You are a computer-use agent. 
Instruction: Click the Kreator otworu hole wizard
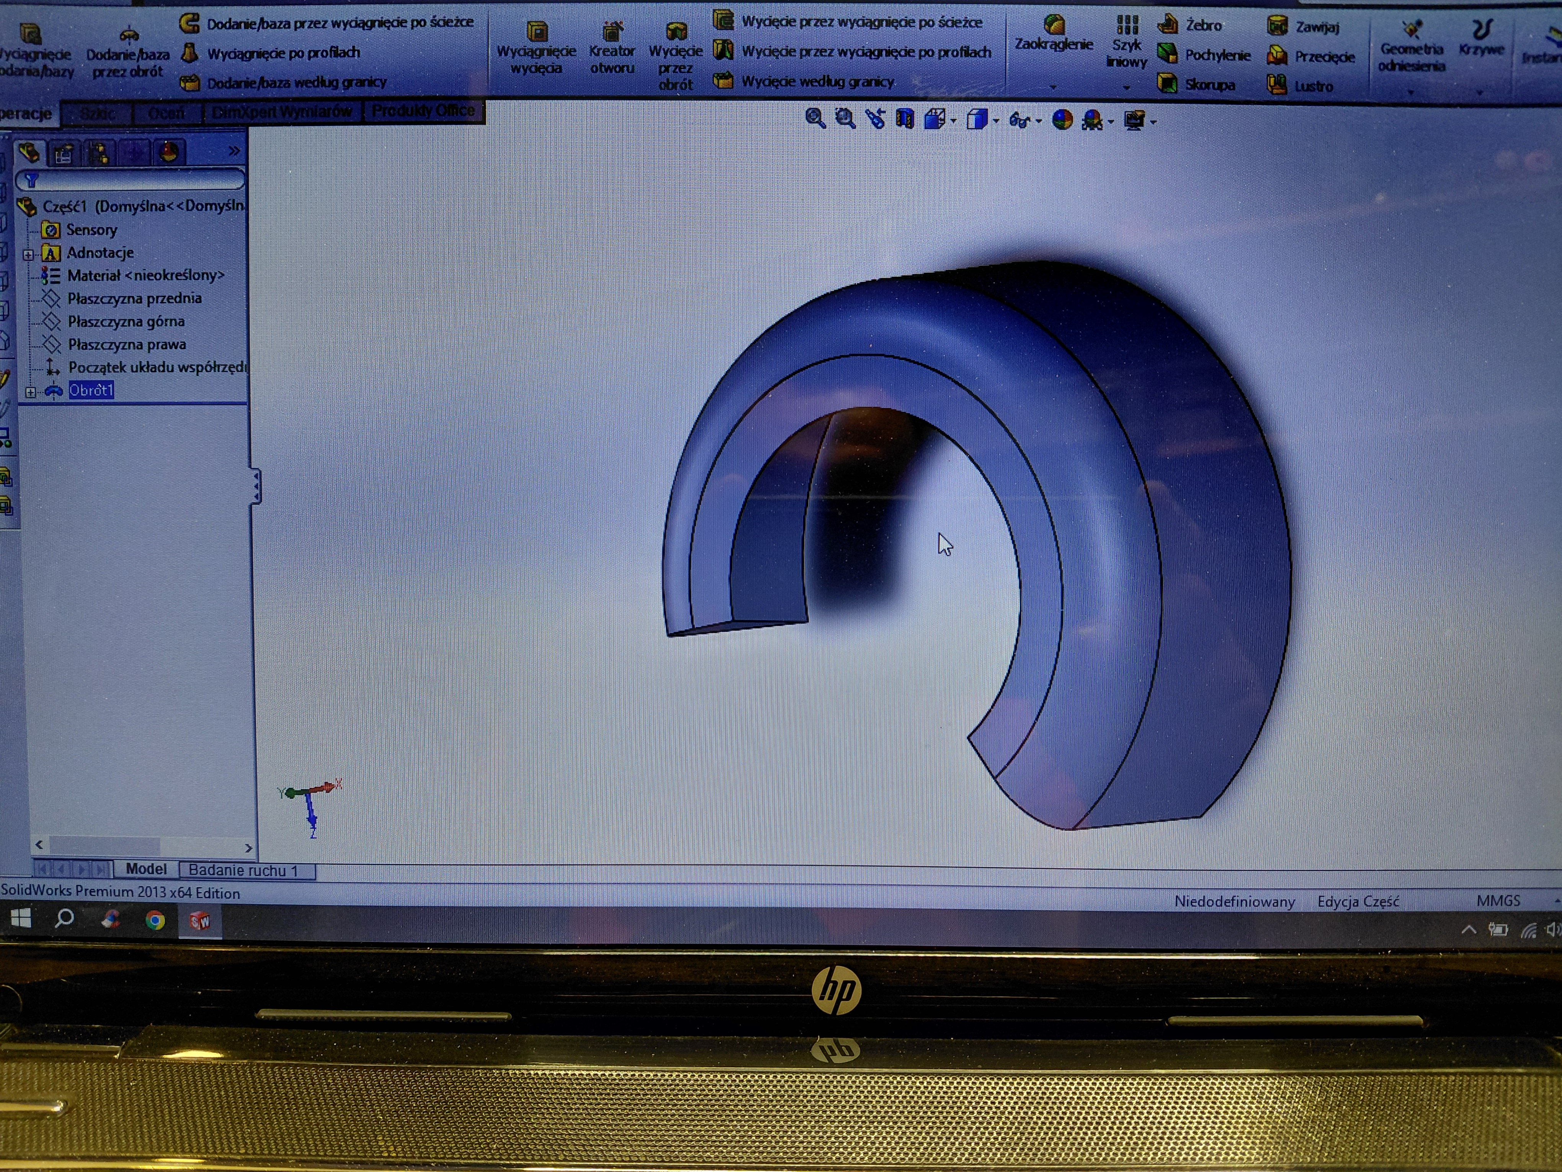point(611,48)
